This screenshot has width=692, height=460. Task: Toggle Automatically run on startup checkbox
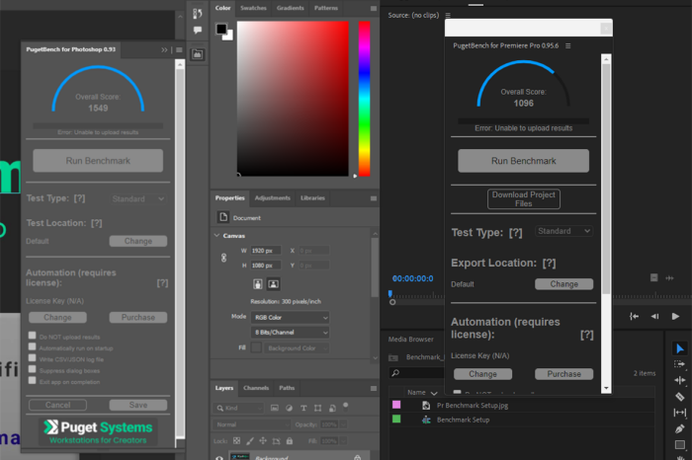(x=33, y=347)
